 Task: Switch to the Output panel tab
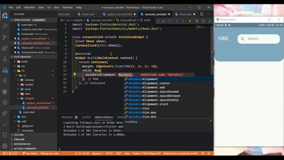[86, 117]
